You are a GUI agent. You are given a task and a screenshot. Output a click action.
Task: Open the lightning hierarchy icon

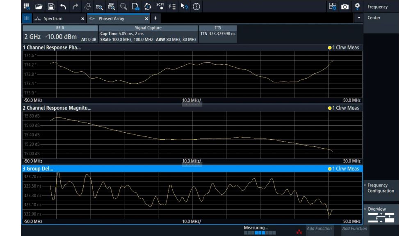172,6
